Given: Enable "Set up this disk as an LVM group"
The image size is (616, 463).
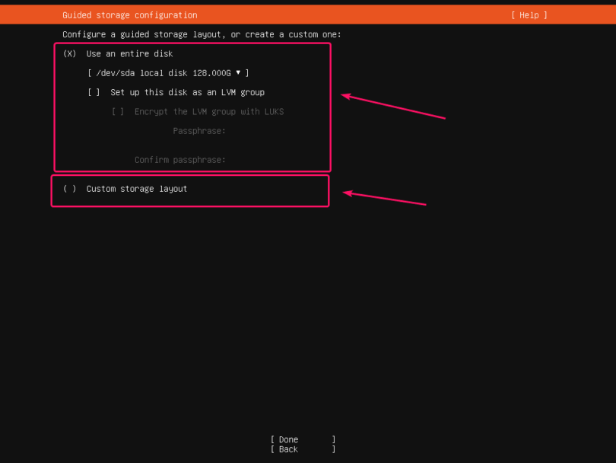Looking at the screenshot, I should pos(94,92).
